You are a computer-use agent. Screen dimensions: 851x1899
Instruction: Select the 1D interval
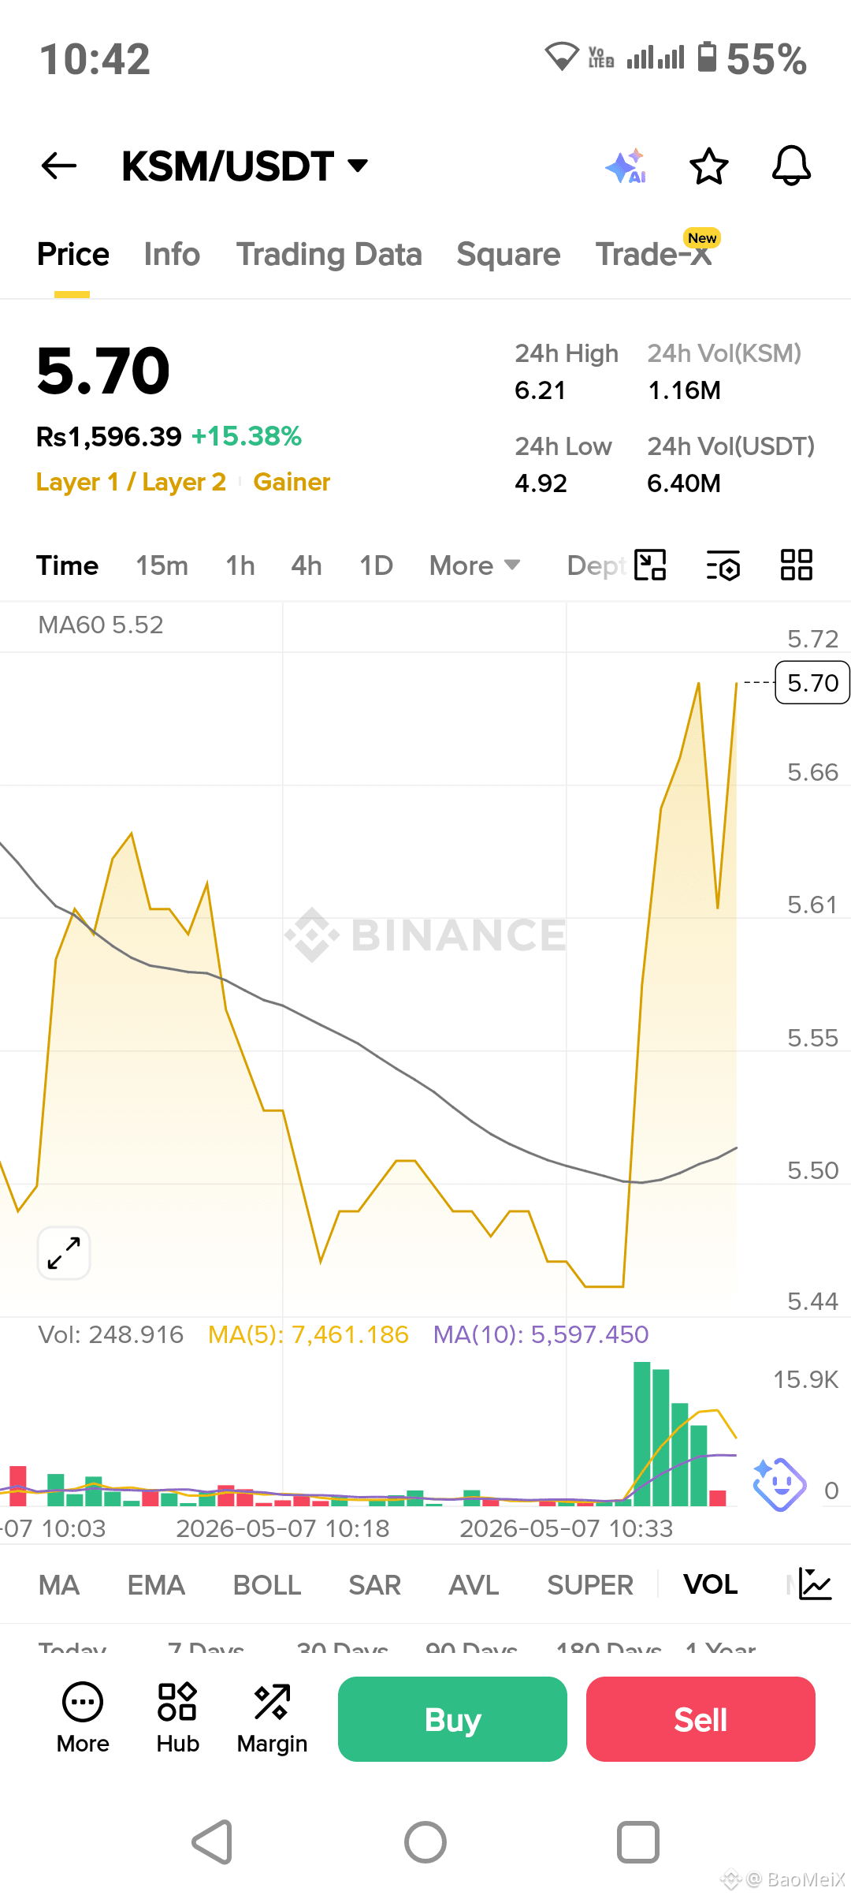coord(376,565)
